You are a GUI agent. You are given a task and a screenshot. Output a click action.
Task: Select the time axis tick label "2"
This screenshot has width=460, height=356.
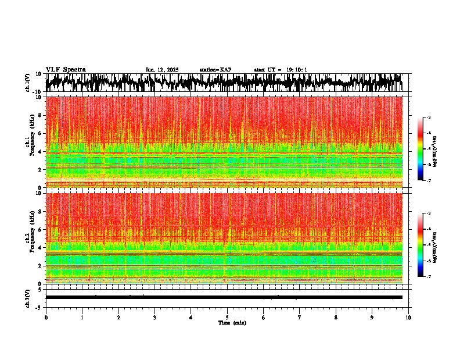coord(118,318)
